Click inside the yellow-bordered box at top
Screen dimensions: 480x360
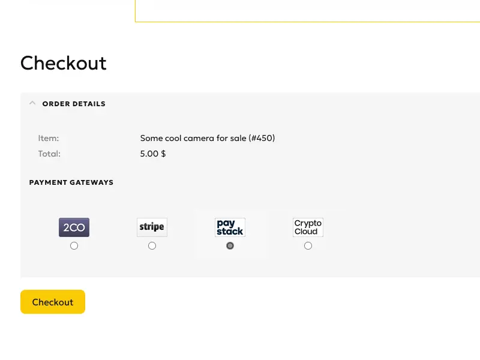[x=307, y=11]
